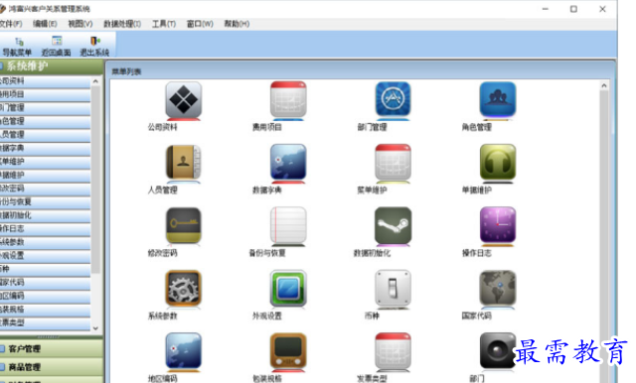Open the 操作日志 clock icon
The width and height of the screenshot is (636, 383).
(x=498, y=225)
